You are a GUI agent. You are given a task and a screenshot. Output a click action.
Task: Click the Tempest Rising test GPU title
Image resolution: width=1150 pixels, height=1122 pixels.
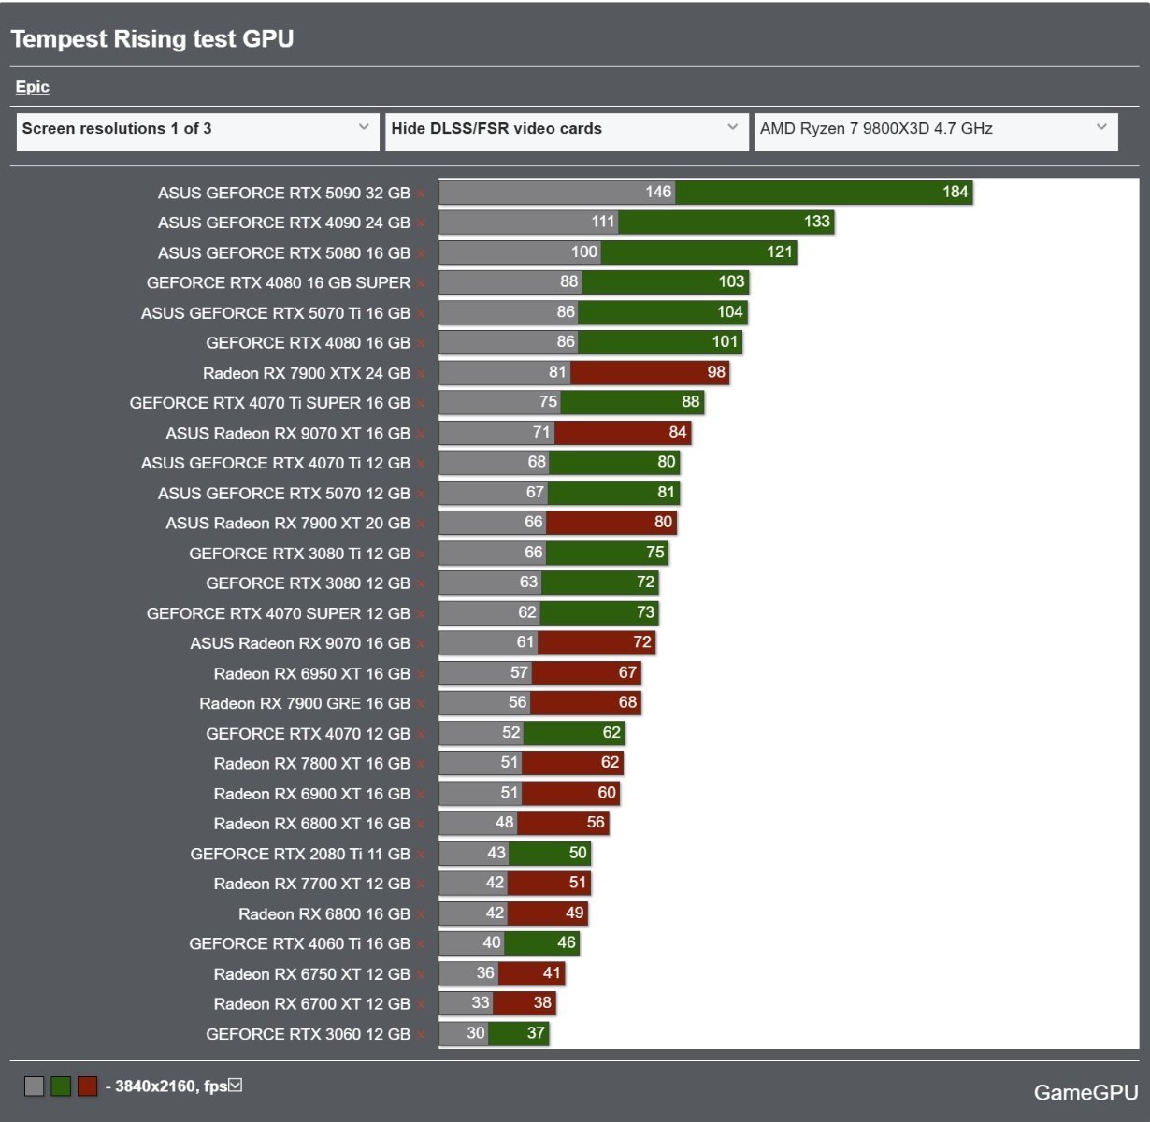[152, 39]
